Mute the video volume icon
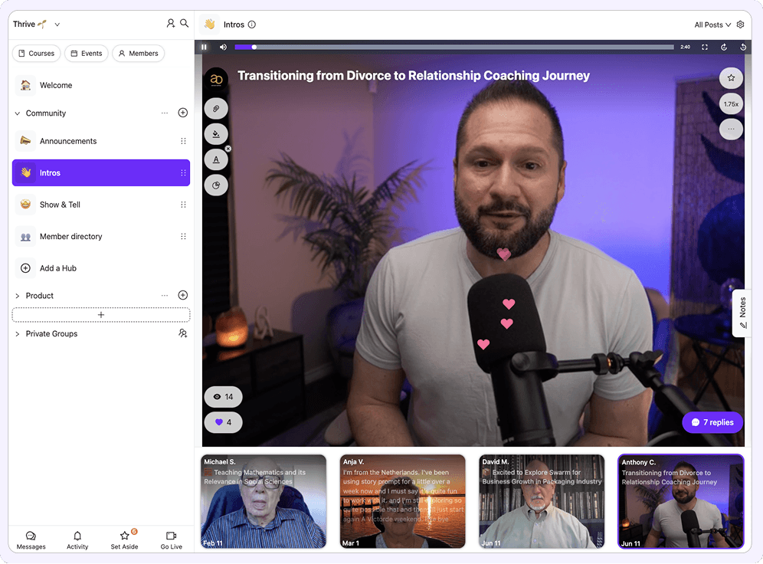The width and height of the screenshot is (763, 564). point(223,48)
